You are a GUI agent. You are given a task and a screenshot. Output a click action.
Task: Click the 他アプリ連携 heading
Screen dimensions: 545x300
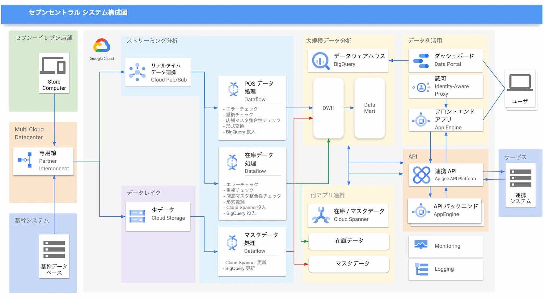point(327,195)
